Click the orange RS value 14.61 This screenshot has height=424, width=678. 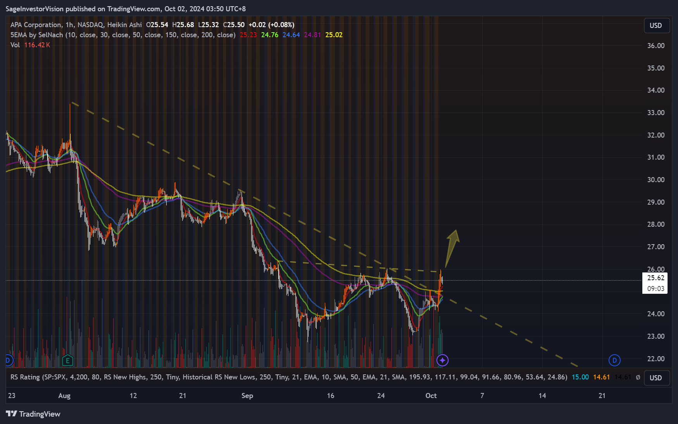[602, 377]
